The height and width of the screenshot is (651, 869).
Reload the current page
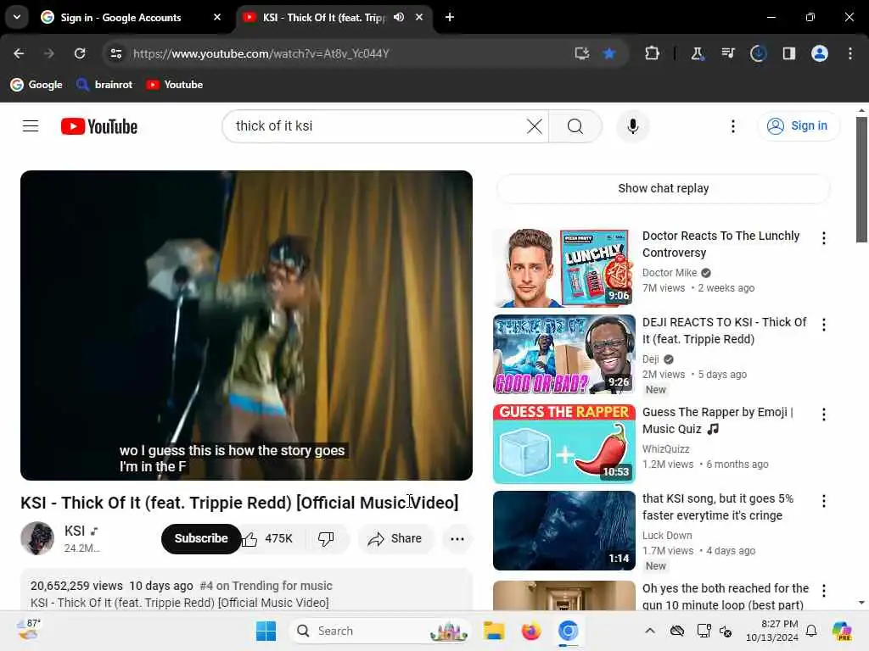click(x=80, y=53)
